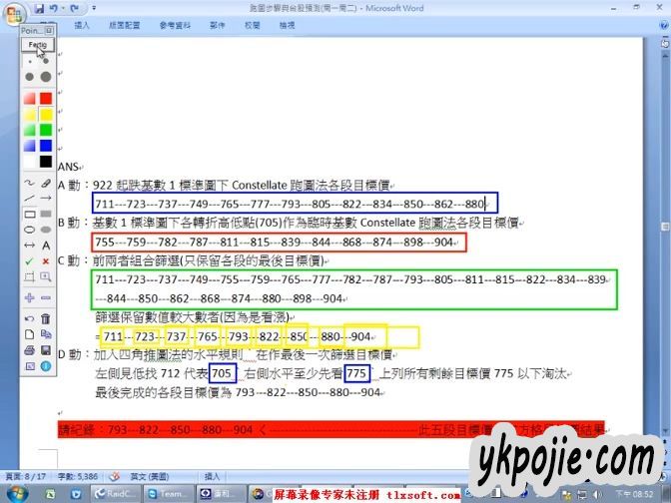Select the filled ellipse tool
This screenshot has width=671, height=503.
click(46, 229)
